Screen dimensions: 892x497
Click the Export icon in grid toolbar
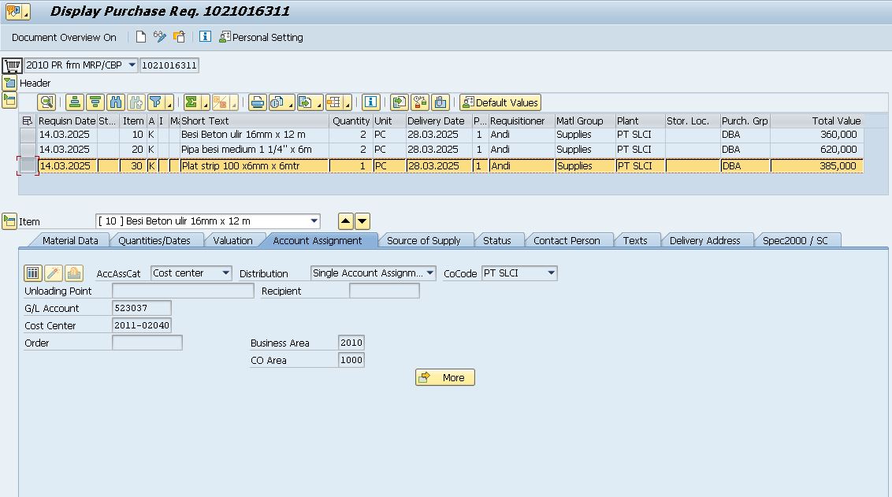click(x=306, y=102)
